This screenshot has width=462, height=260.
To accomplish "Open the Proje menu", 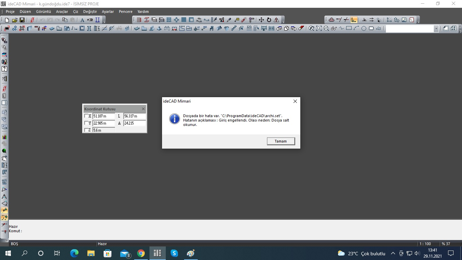I will [x=10, y=12].
